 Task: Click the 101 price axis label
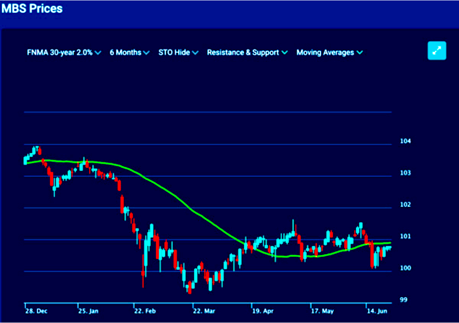(405, 237)
